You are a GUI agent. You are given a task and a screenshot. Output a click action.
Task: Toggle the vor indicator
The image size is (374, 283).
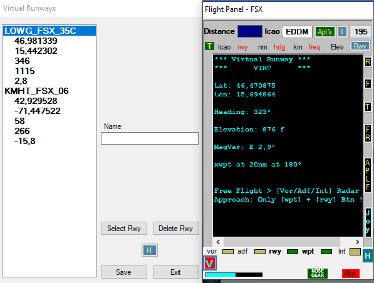(228, 252)
